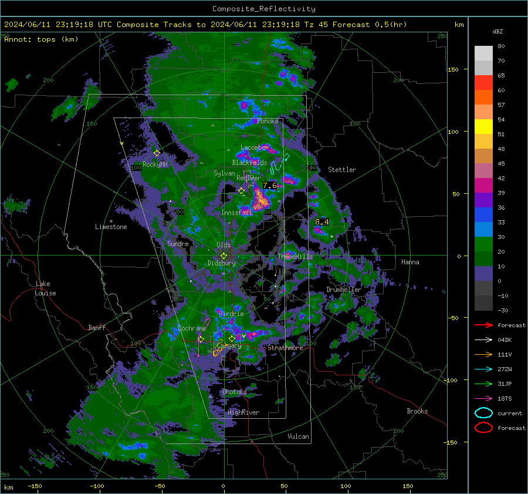The image size is (528, 494).
Task: Click the red 65 dBZ color swatch
Action: tap(483, 82)
